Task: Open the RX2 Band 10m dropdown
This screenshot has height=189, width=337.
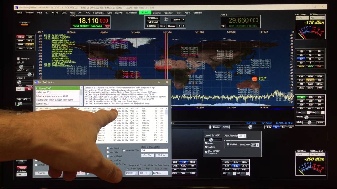Action: (x=22, y=175)
